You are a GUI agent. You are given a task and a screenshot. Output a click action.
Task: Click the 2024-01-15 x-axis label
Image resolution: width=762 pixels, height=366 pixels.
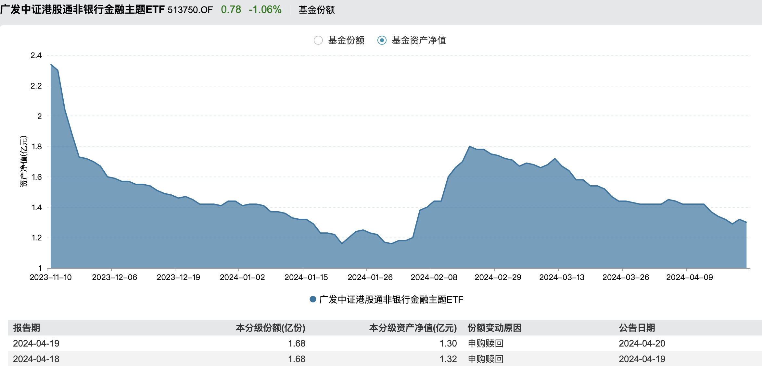[306, 277]
